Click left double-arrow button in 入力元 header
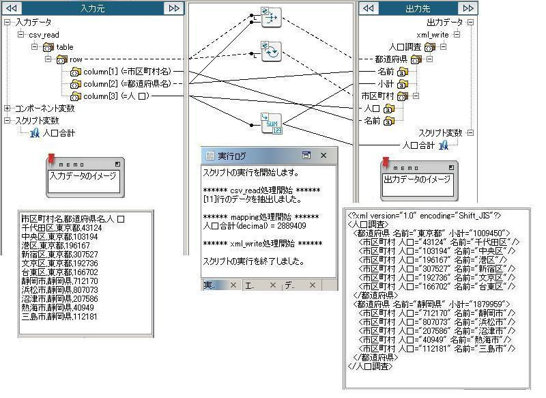 [12, 8]
